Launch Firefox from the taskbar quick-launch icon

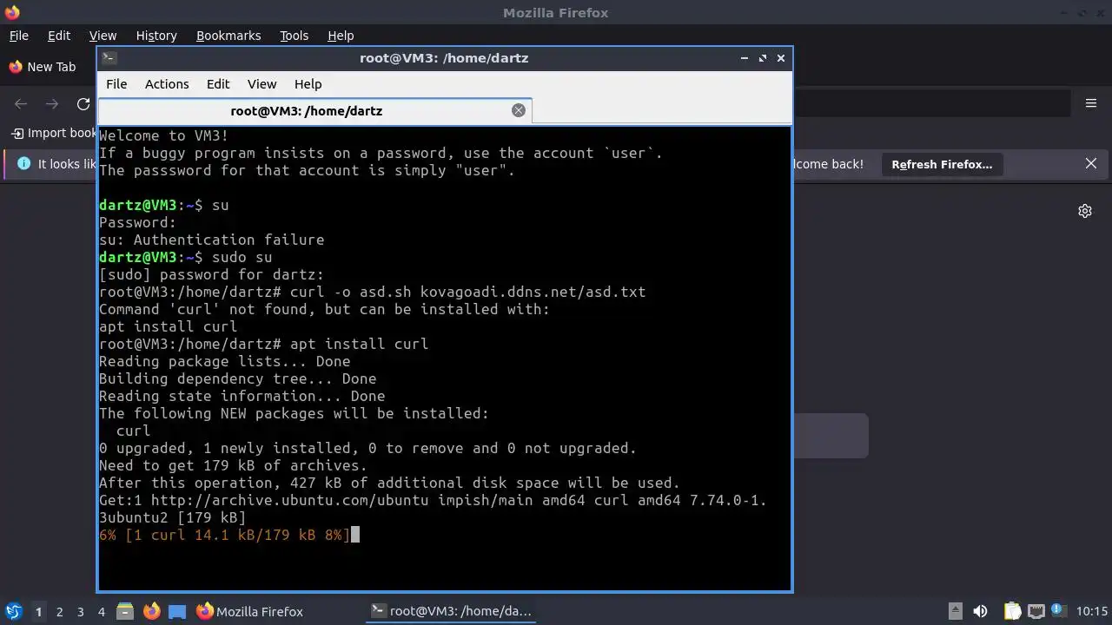coord(151,611)
